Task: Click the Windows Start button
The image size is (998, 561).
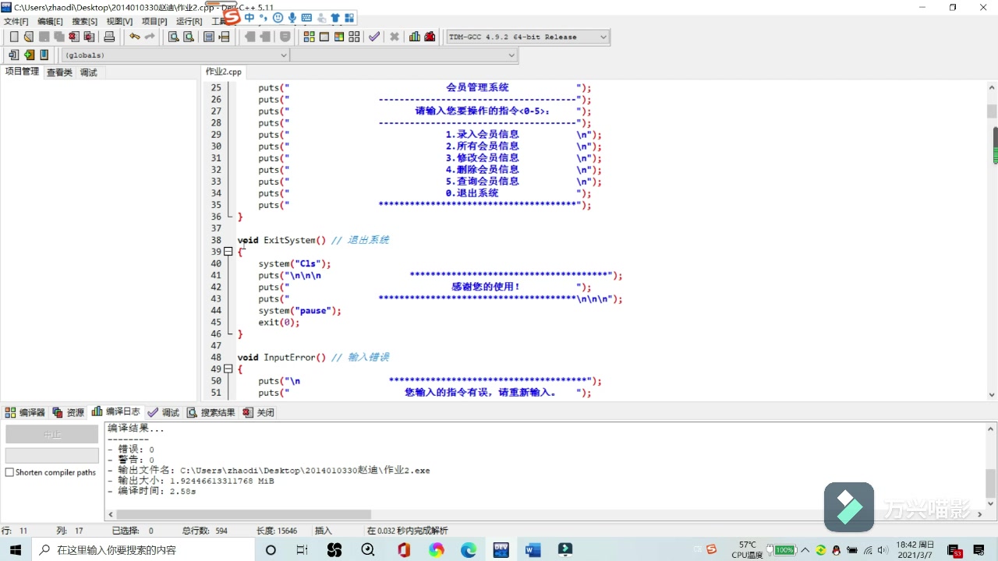Action: tap(16, 550)
